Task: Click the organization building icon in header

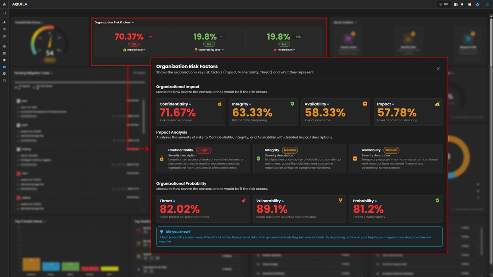Action: 455,4
